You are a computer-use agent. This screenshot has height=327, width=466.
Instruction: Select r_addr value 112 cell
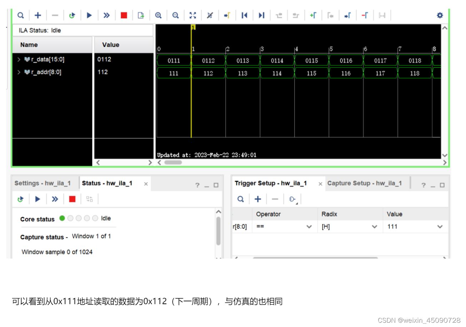(124, 72)
